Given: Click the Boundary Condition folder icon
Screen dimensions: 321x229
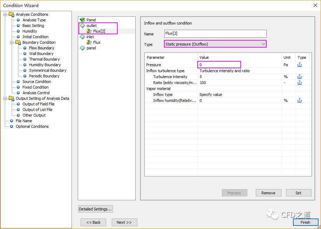Looking at the screenshot, I should coord(18,42).
